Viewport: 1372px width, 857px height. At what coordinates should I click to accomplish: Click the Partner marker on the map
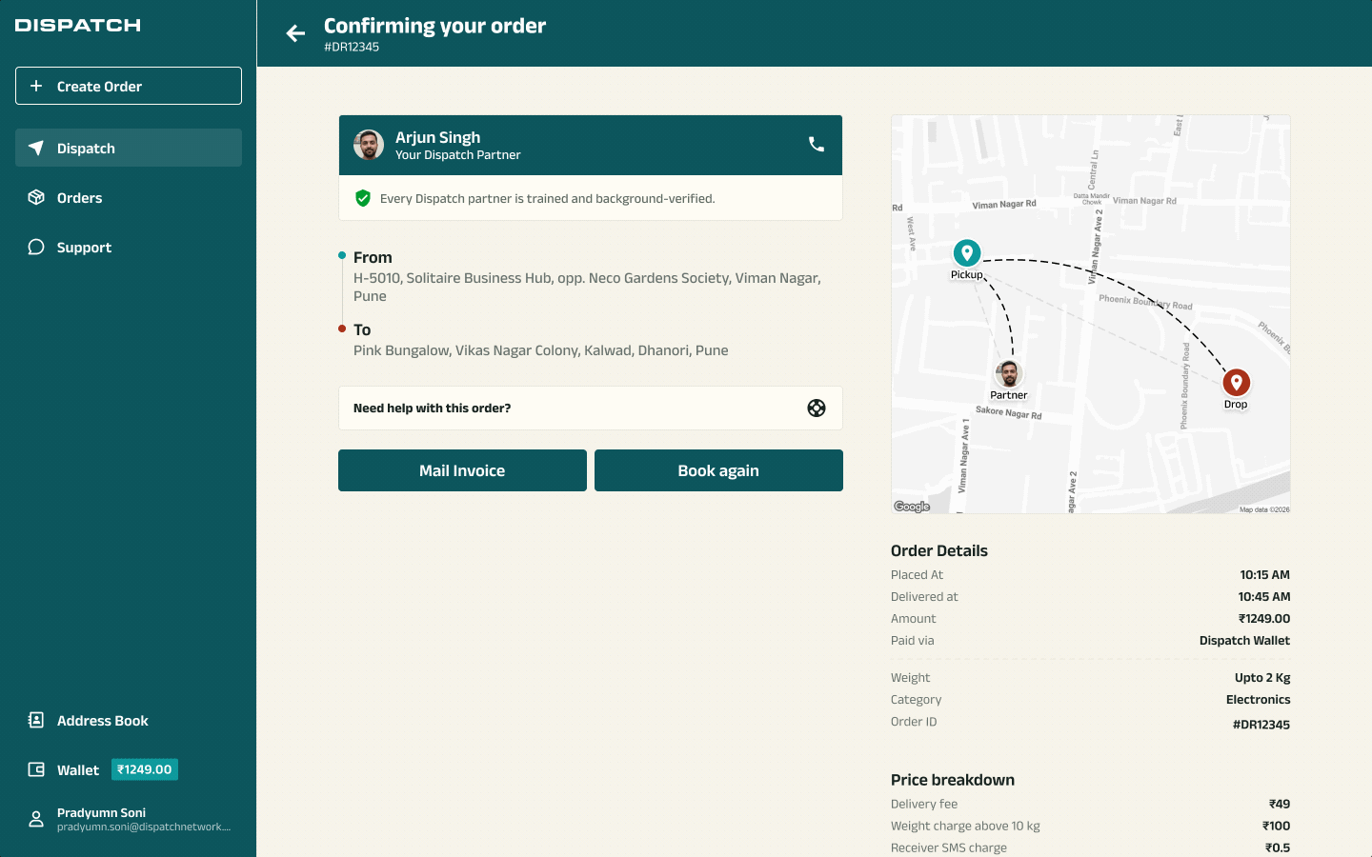[1008, 373]
